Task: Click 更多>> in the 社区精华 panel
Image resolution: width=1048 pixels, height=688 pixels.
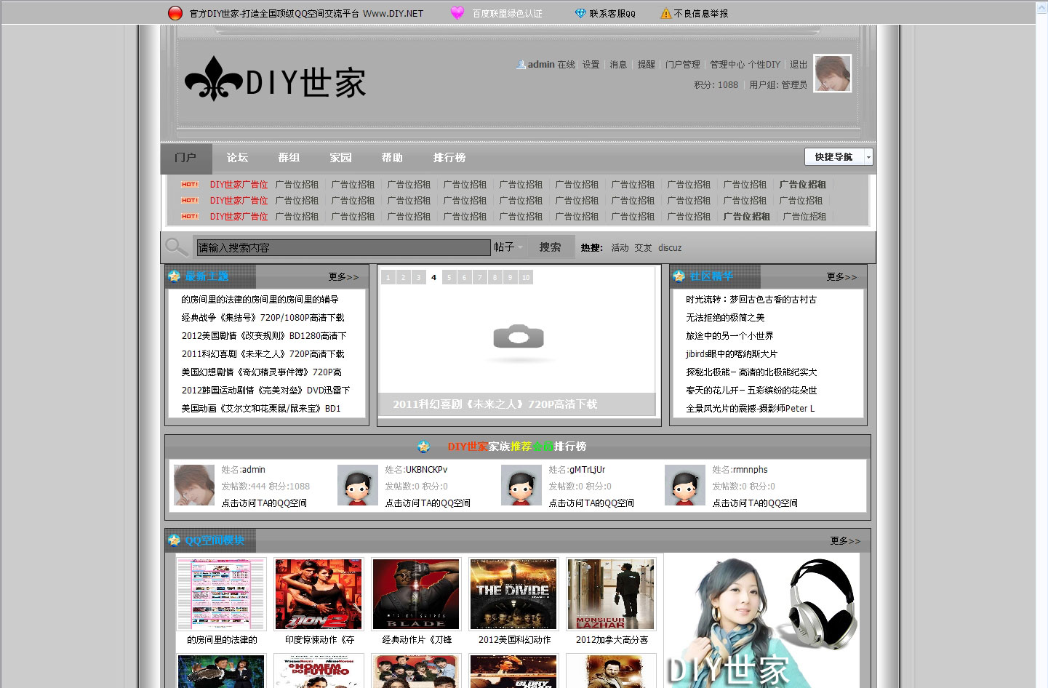Action: pos(841,277)
